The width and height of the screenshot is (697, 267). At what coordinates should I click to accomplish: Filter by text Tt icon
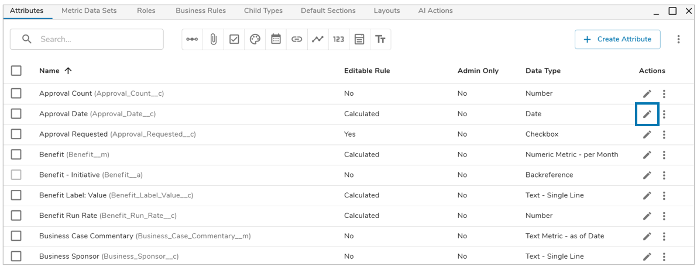[380, 39]
